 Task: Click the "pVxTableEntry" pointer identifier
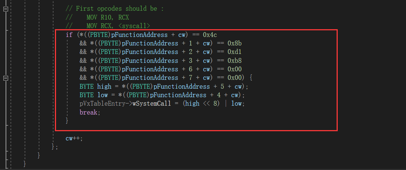[x=102, y=104]
